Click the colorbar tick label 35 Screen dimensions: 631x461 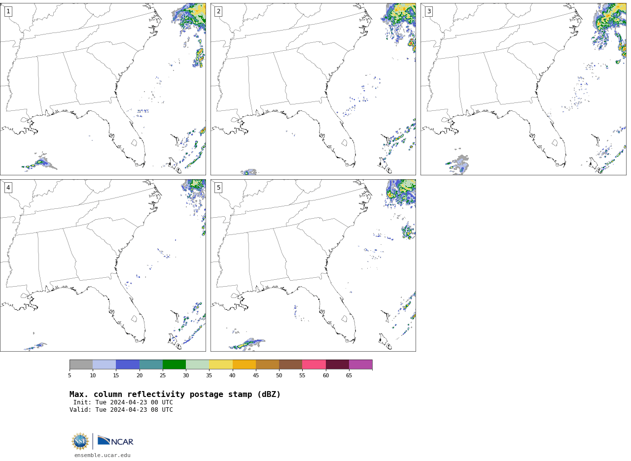(209, 376)
